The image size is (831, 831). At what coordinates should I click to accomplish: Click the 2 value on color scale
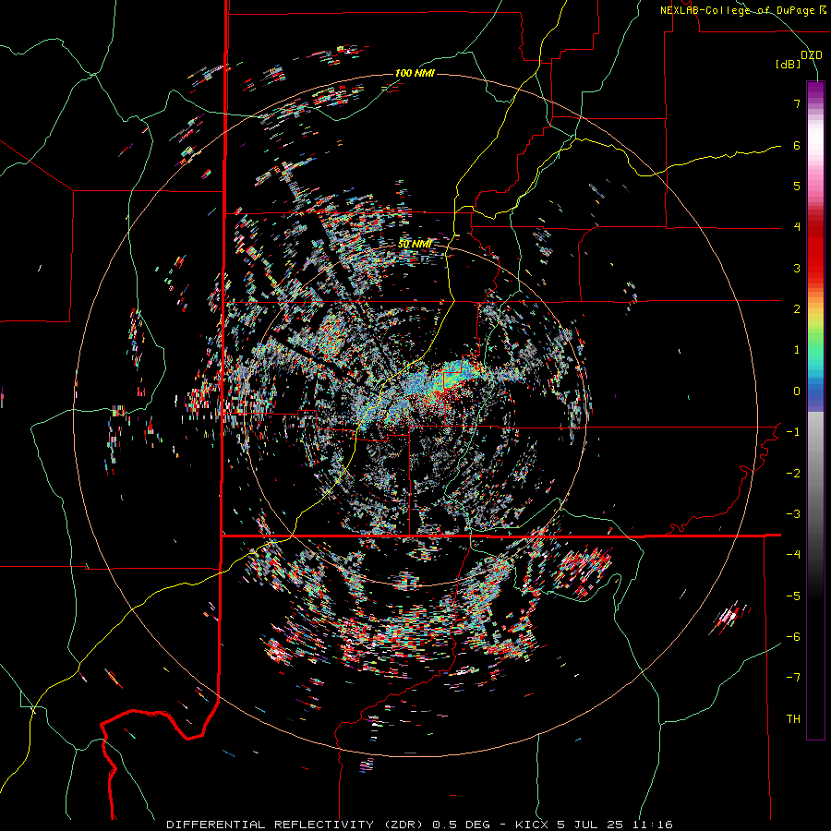pos(797,309)
